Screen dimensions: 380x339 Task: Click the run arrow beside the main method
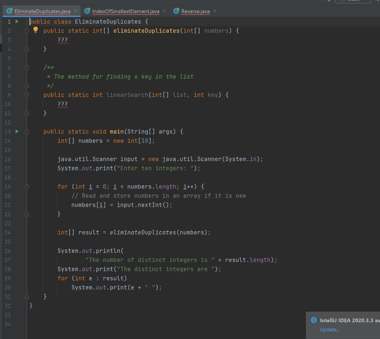17,132
